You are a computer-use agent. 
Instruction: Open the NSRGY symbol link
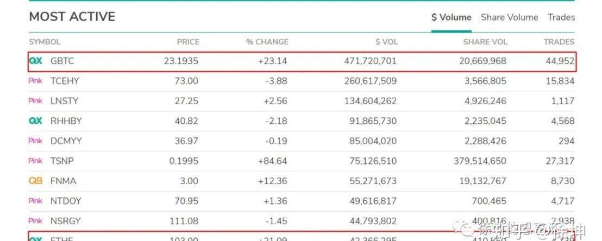click(x=66, y=221)
